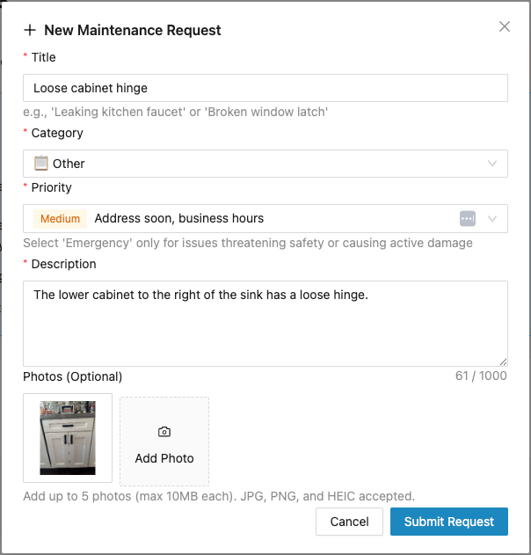
Task: Click the Add Photo upload box
Action: pyautogui.click(x=164, y=442)
